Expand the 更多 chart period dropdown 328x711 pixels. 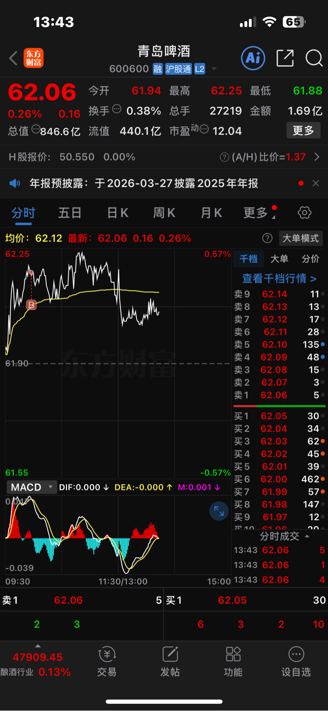[x=260, y=213]
